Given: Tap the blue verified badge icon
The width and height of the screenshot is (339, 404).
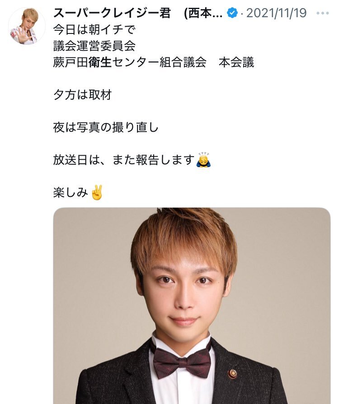Looking at the screenshot, I should (232, 13).
